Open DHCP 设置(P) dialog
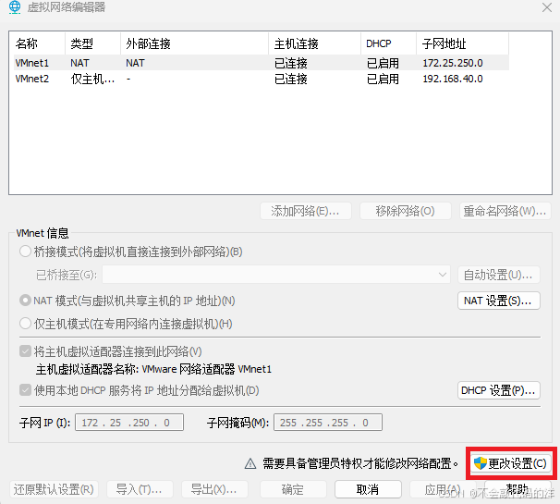560x504 pixels. 499,390
